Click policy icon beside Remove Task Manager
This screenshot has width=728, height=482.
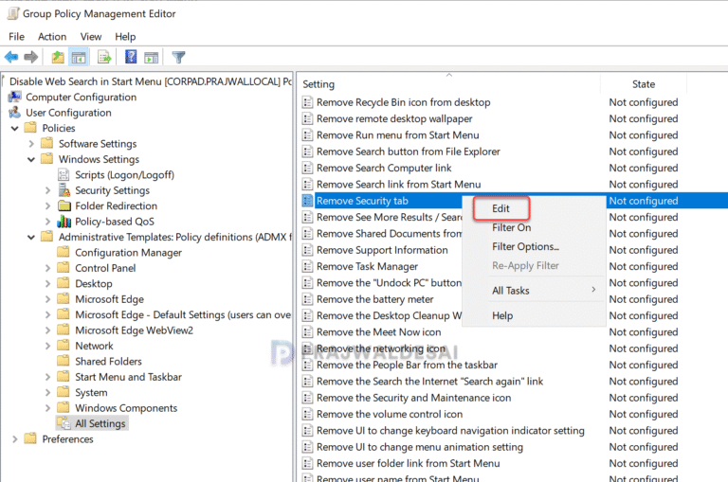tap(307, 266)
